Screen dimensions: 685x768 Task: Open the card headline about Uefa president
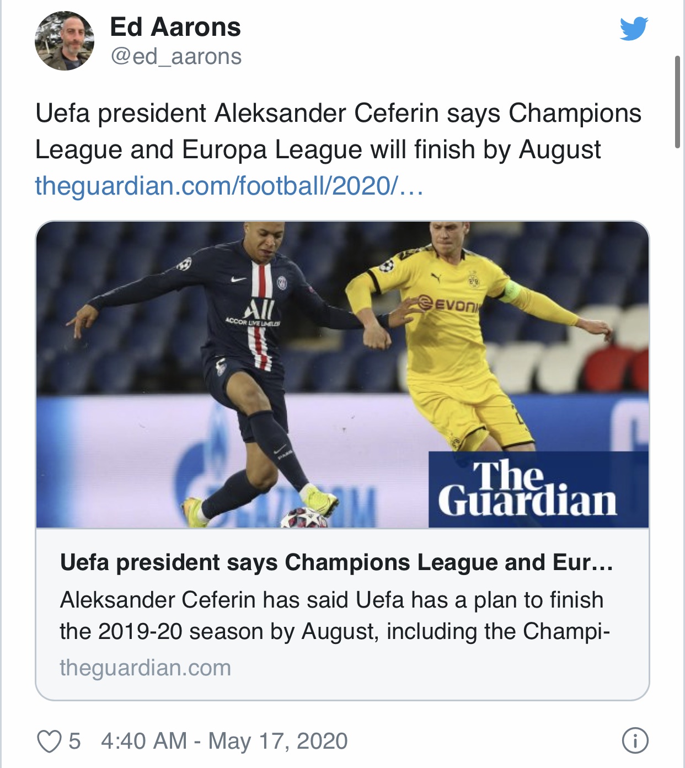(x=336, y=562)
